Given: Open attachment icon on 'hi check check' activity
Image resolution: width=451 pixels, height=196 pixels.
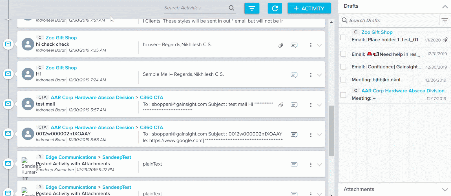Looking at the screenshot, I should [281, 45].
